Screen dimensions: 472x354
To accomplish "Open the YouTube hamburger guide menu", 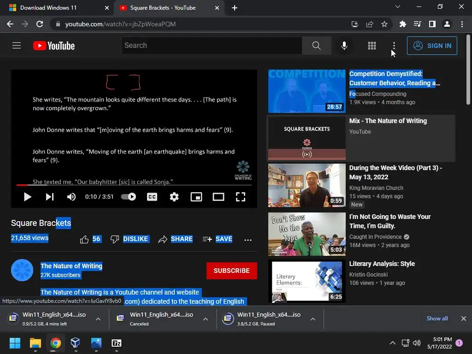I will coord(17,46).
